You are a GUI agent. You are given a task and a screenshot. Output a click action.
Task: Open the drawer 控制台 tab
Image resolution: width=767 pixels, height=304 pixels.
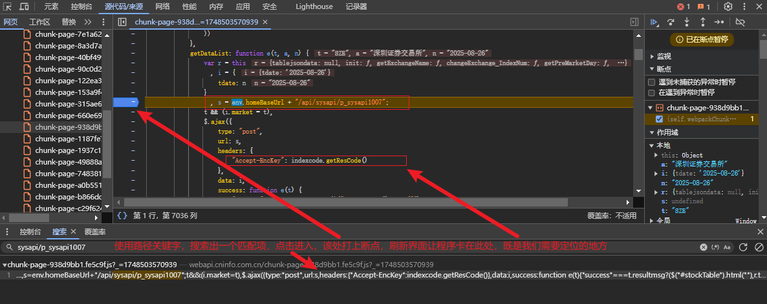31,232
